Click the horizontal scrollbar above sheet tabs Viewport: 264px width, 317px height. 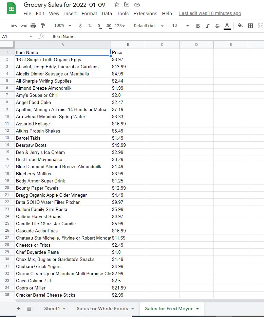[139, 300]
